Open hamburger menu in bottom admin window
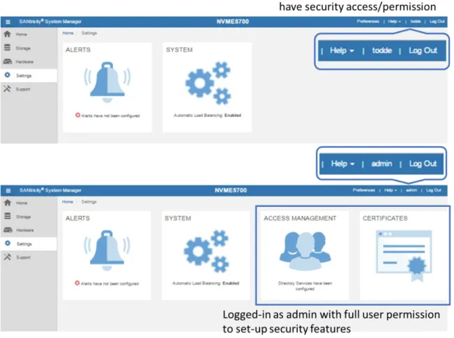454x338 pixels. tap(8, 190)
